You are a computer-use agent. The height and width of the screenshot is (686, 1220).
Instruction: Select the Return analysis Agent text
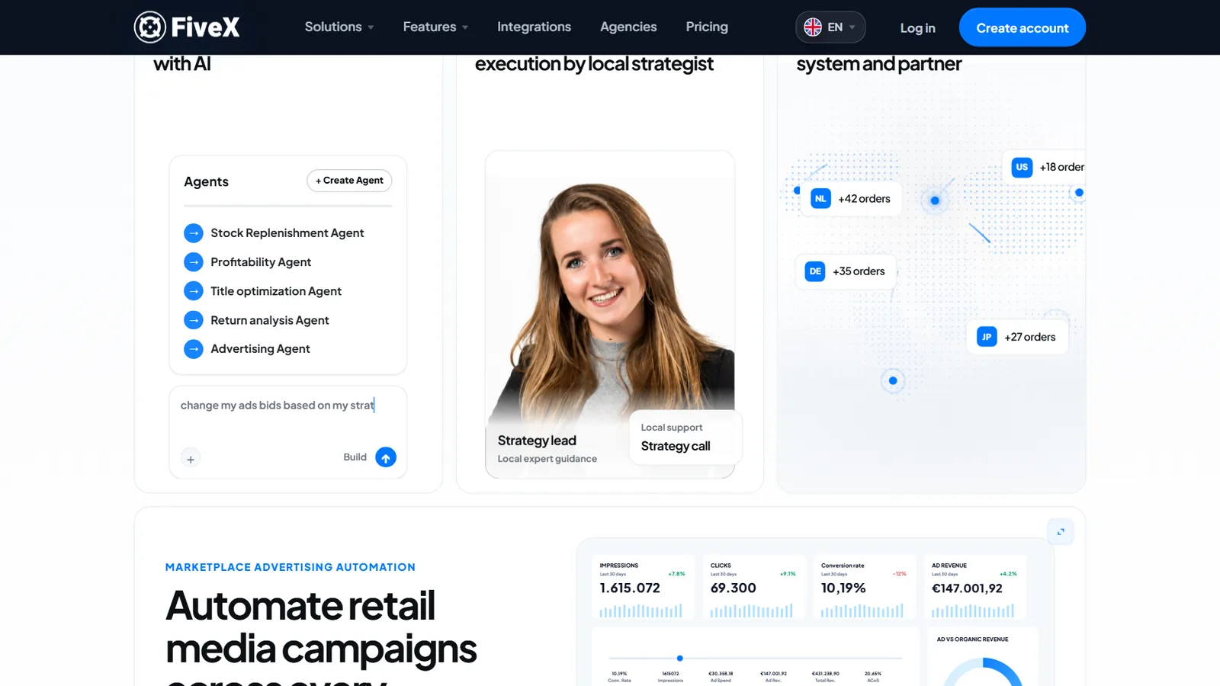(x=270, y=320)
